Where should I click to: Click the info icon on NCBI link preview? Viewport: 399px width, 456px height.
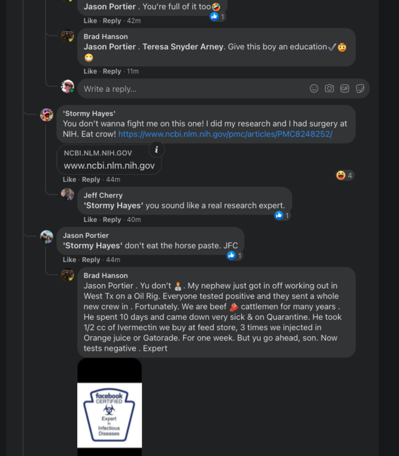tap(156, 150)
